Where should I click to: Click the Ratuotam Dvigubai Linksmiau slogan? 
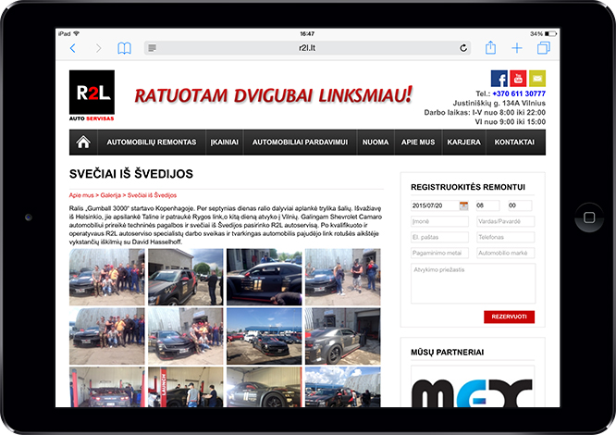click(273, 95)
